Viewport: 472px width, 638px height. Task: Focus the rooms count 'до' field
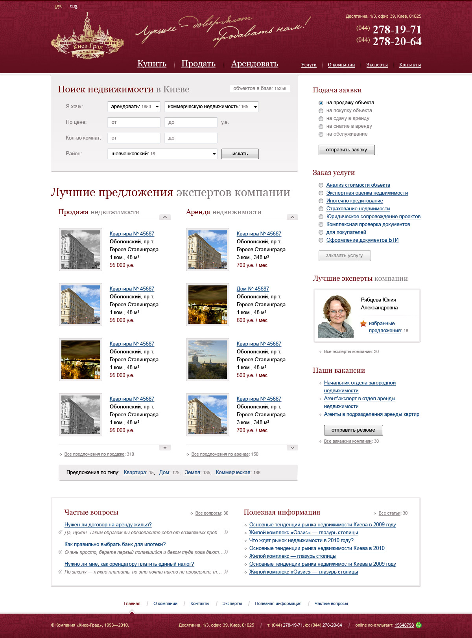[x=191, y=138]
